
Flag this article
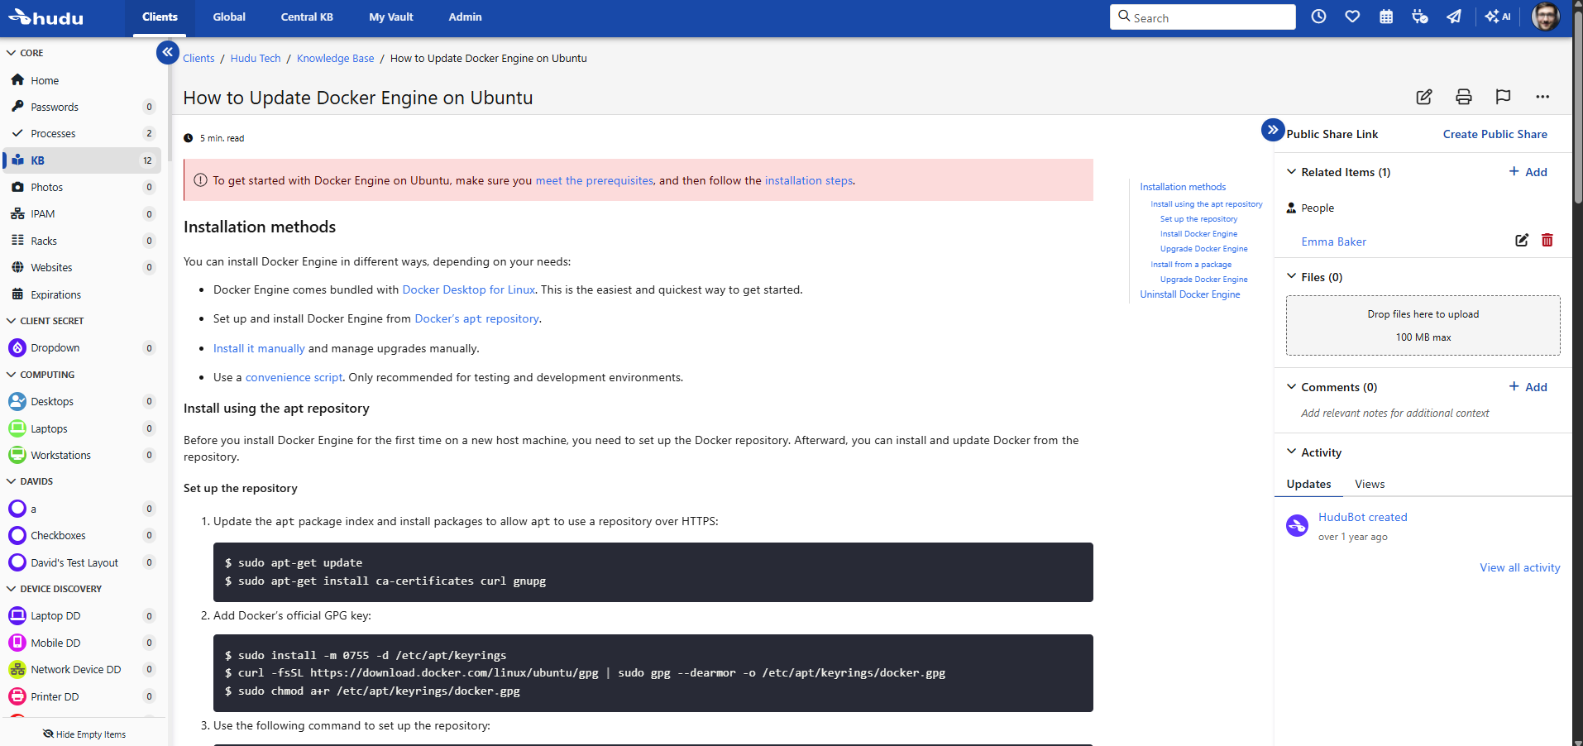pyautogui.click(x=1504, y=97)
